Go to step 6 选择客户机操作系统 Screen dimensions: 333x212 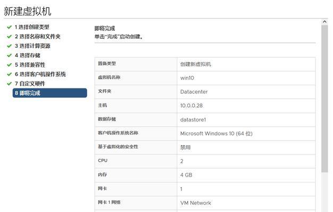pos(40,74)
